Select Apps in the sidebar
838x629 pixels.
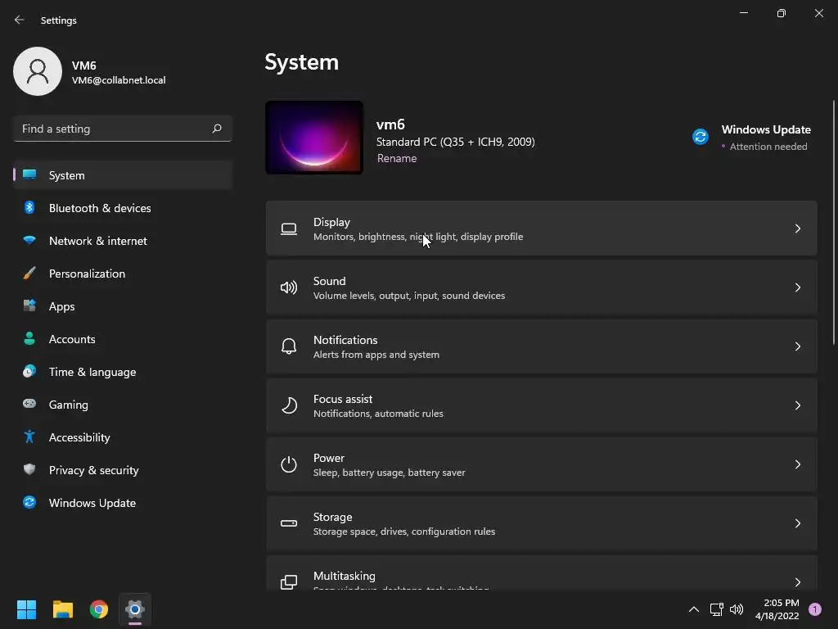(123, 306)
